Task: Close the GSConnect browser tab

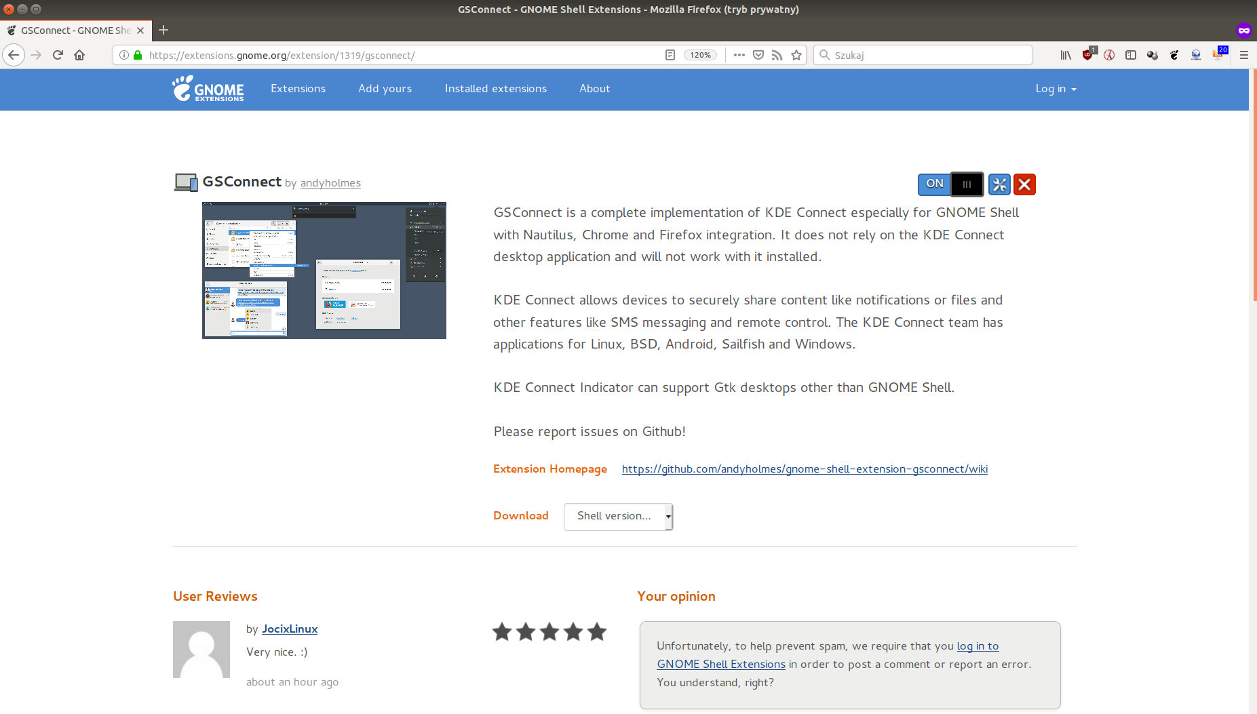Action: pos(140,31)
